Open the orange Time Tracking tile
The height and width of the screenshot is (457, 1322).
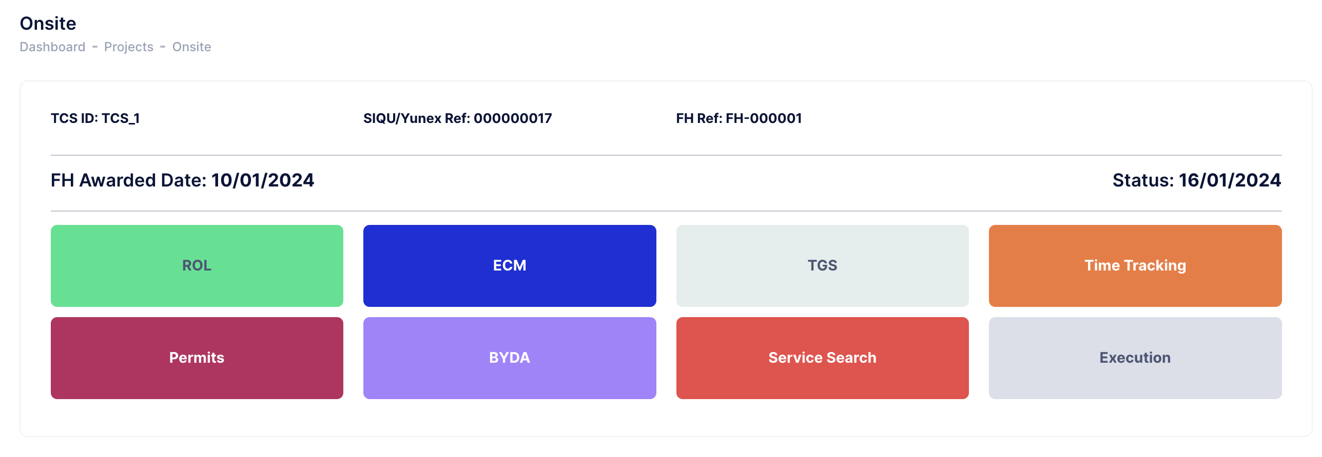point(1135,265)
